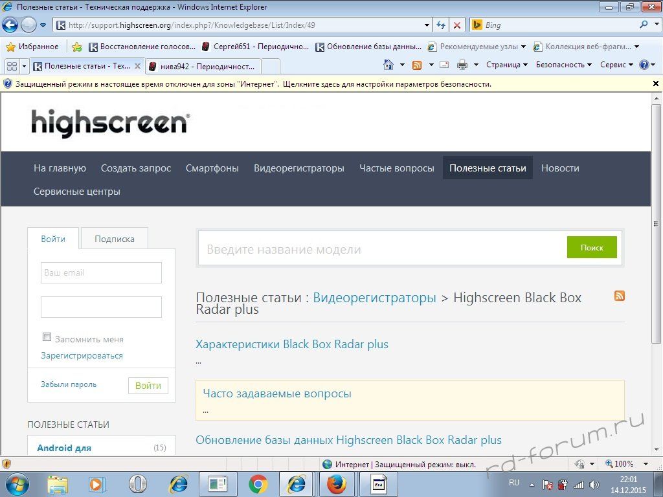663x497 pixels.
Task: Open favorite Обновление базы данны... link
Action: tap(368, 47)
